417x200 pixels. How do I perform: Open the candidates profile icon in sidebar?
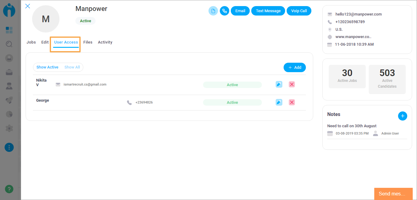(x=9, y=58)
